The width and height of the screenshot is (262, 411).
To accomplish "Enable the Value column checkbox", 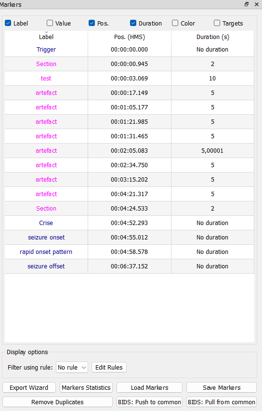I will [x=50, y=23].
